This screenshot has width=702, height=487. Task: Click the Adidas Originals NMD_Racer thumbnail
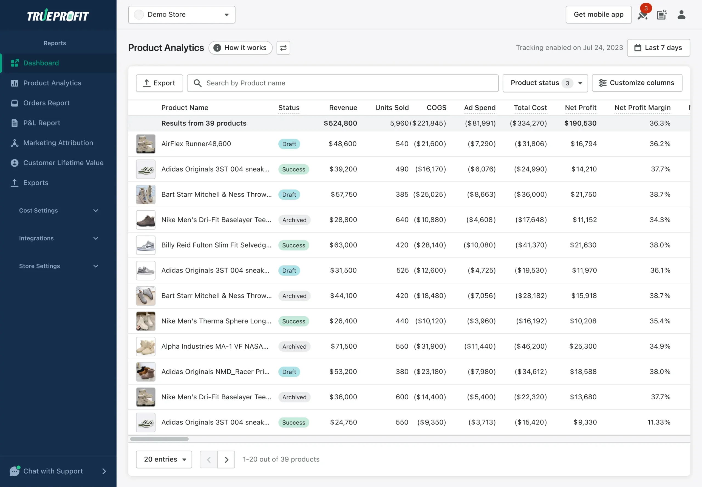pyautogui.click(x=146, y=372)
